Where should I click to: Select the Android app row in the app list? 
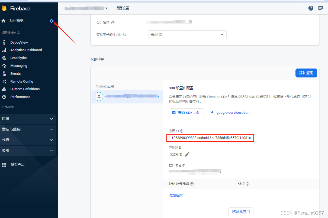(127, 96)
